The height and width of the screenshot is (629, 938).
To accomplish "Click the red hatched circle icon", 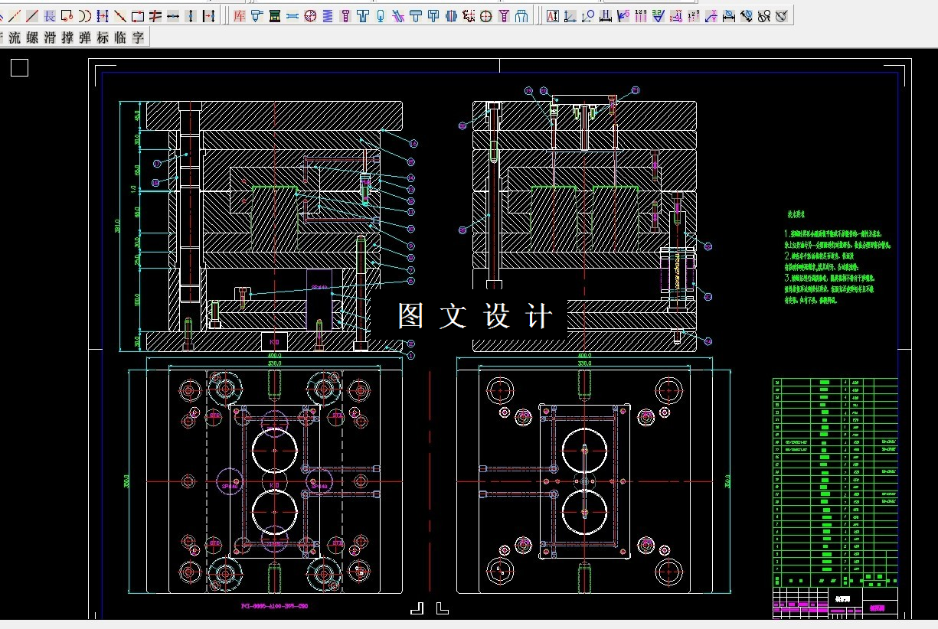I will (310, 15).
